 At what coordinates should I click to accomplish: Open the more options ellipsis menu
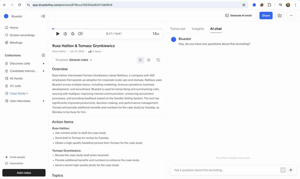pyautogui.click(x=291, y=15)
